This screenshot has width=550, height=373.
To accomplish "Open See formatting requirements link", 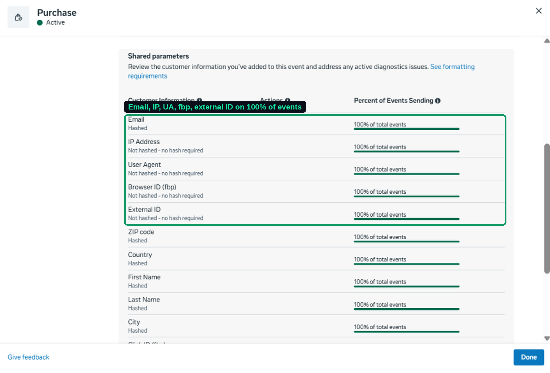I will click(x=301, y=71).
